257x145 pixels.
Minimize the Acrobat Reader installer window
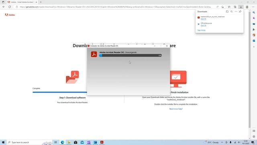tap(155, 46)
